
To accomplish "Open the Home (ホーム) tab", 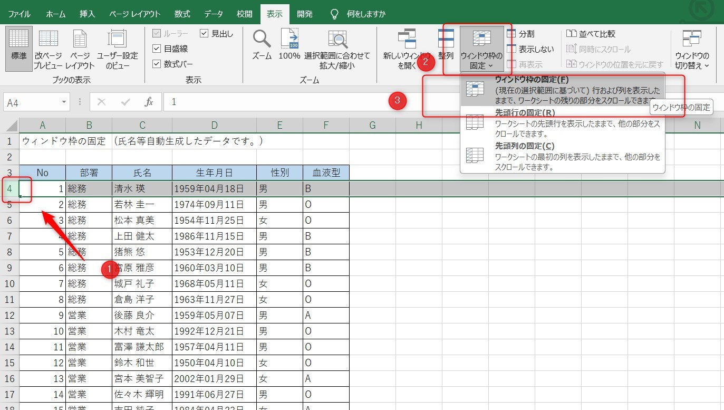I will [56, 14].
